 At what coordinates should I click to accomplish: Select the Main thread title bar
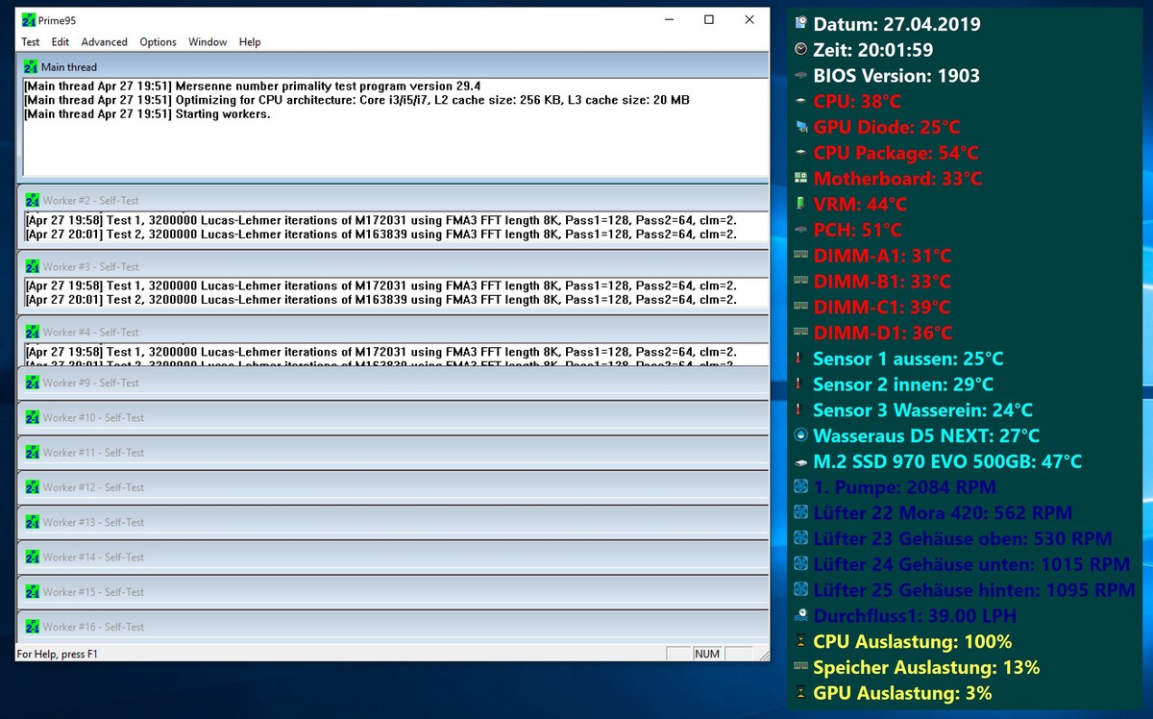point(393,67)
